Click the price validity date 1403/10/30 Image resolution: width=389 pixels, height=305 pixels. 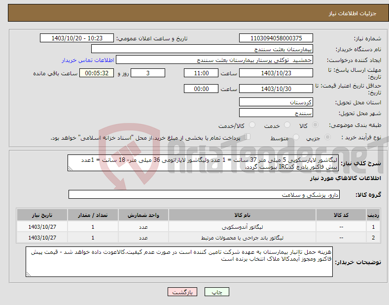tap(276, 89)
